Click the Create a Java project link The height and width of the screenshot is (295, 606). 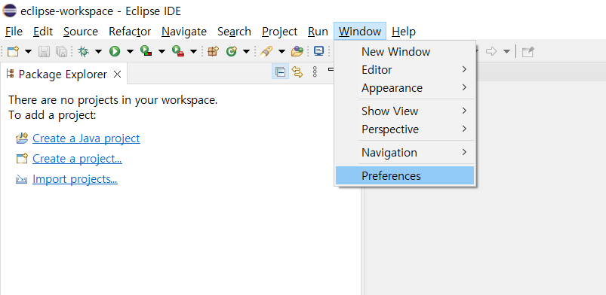[86, 138]
